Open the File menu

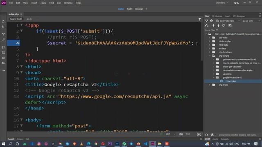click(11, 3)
